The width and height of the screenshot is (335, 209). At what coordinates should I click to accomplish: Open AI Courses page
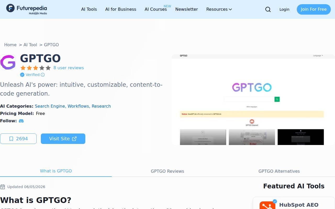(x=156, y=9)
